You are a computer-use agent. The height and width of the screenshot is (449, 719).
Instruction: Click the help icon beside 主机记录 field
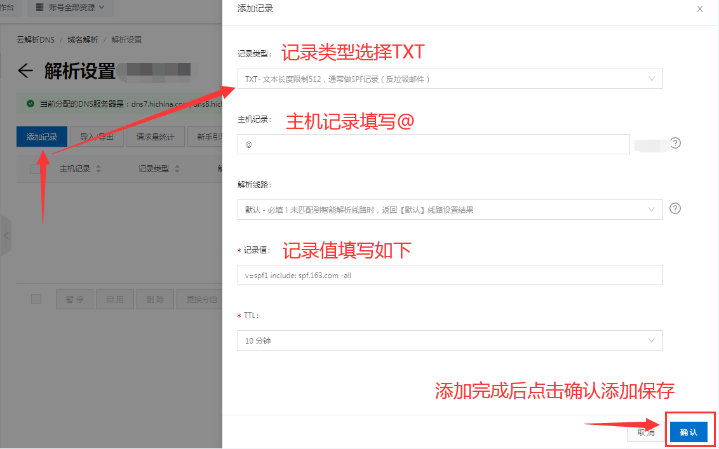tap(675, 144)
